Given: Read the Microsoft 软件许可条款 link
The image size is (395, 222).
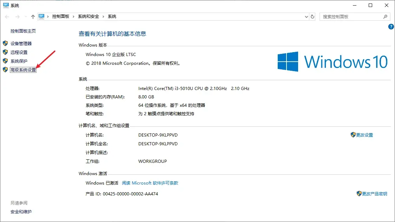Looking at the screenshot, I should tap(150, 183).
